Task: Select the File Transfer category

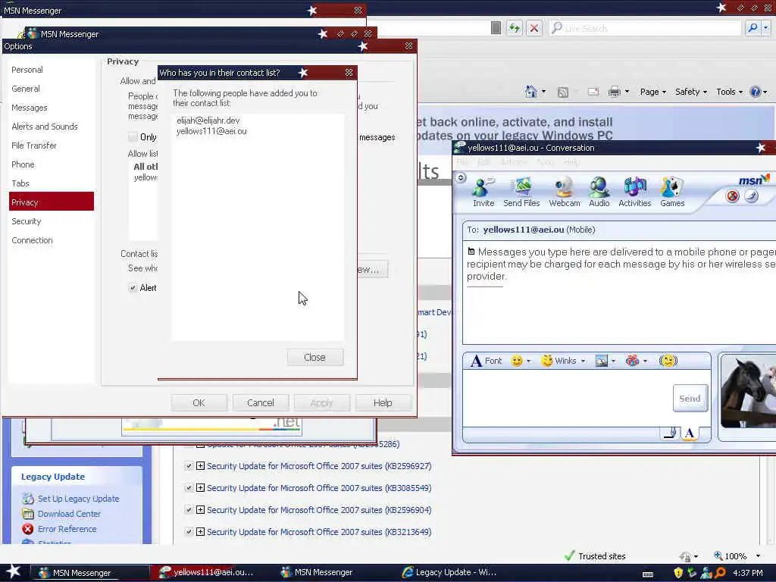Action: pyautogui.click(x=34, y=145)
